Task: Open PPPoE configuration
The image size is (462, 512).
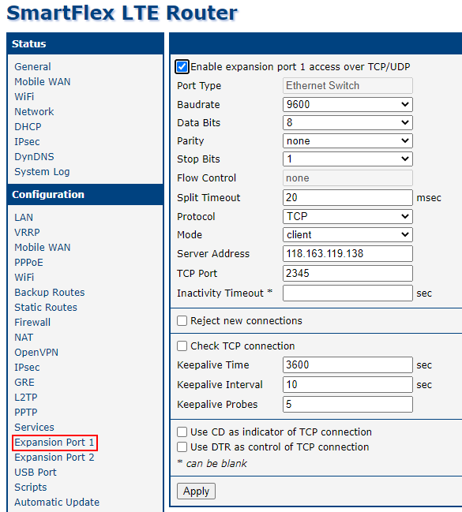Action: [28, 263]
